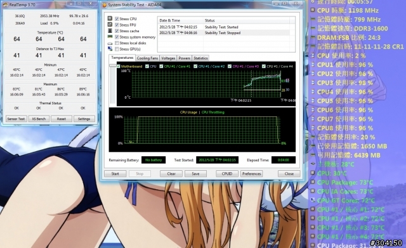The image size is (406, 248).
Task: Toggle CPU #1 / Core #4 graph checkbox
Action: (264, 66)
